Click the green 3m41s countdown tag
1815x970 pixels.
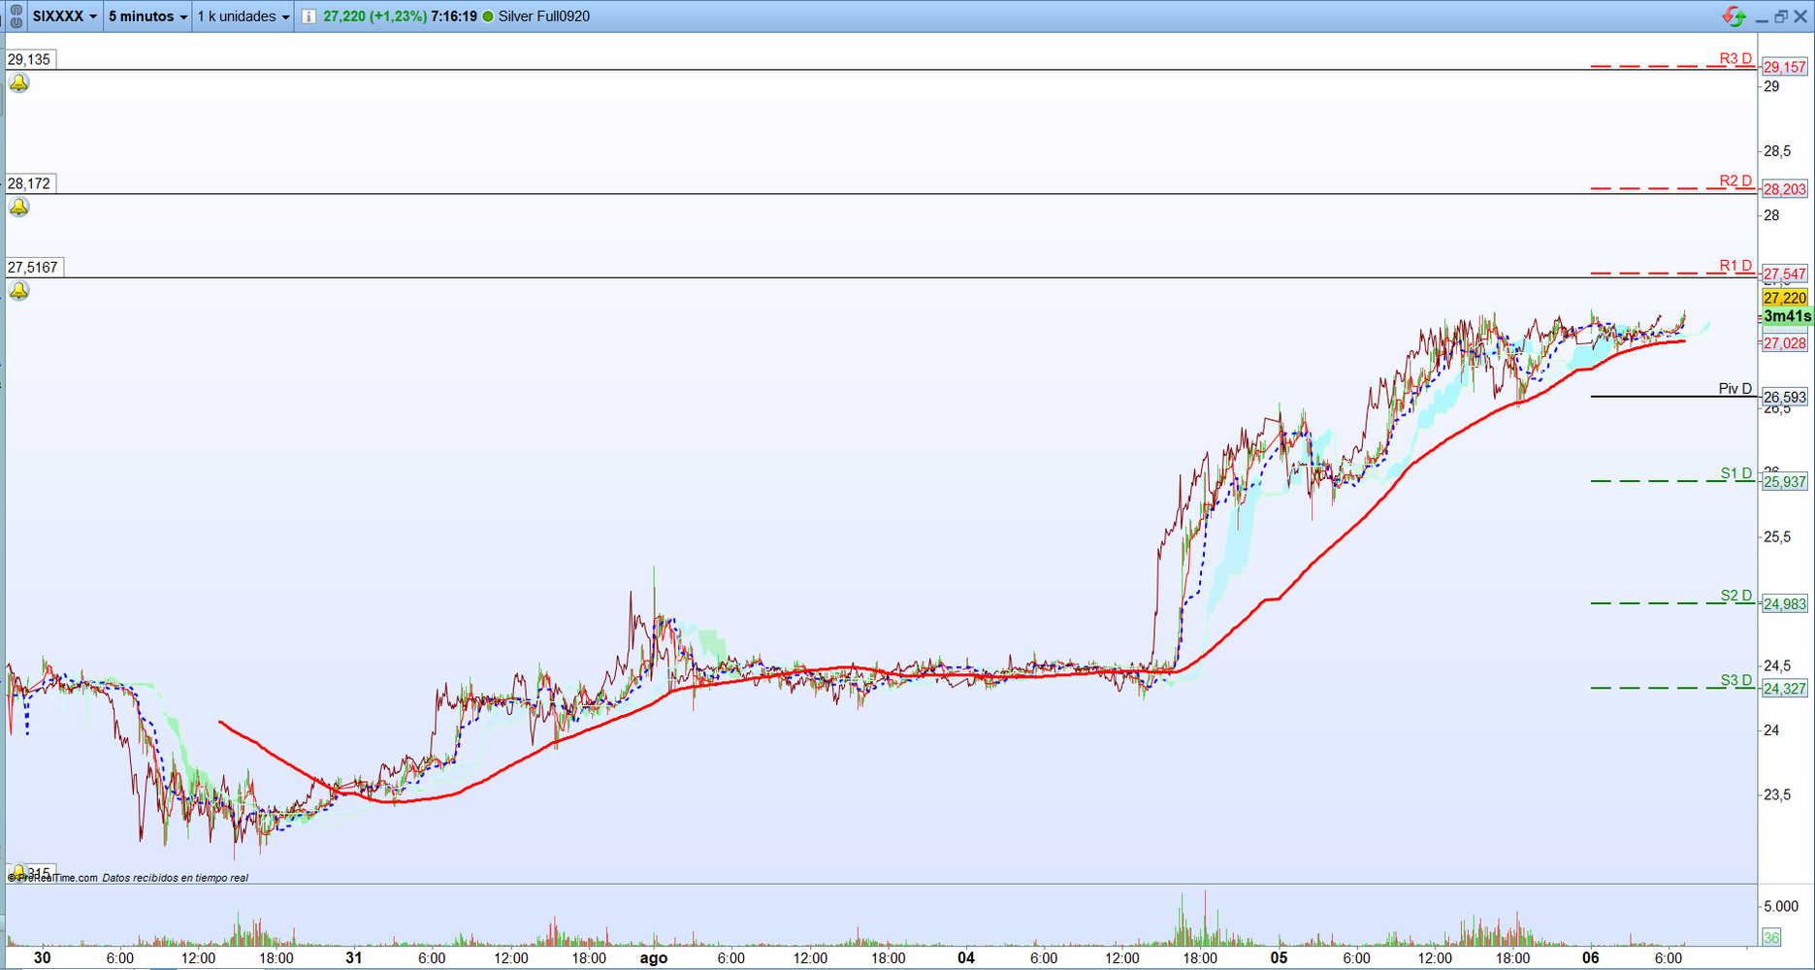click(x=1787, y=316)
